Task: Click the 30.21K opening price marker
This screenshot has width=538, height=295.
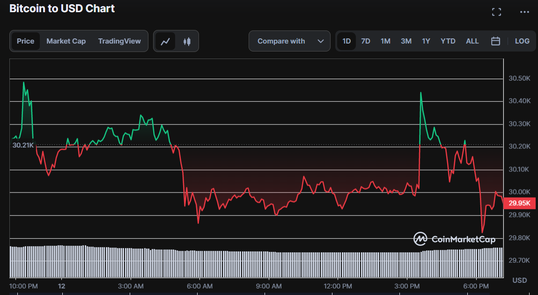Action: (x=23, y=145)
